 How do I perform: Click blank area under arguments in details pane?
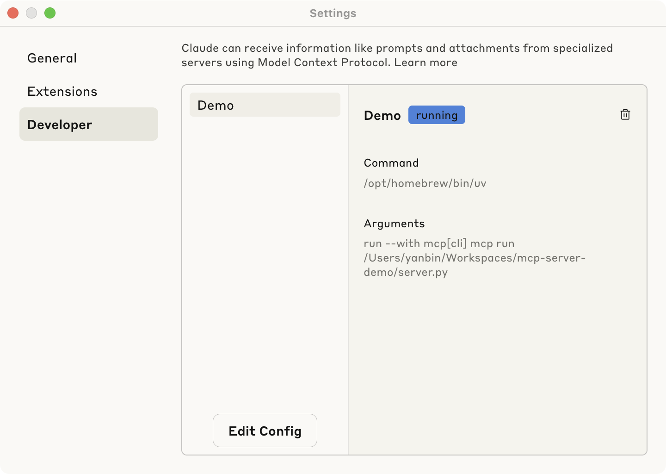tap(497, 361)
